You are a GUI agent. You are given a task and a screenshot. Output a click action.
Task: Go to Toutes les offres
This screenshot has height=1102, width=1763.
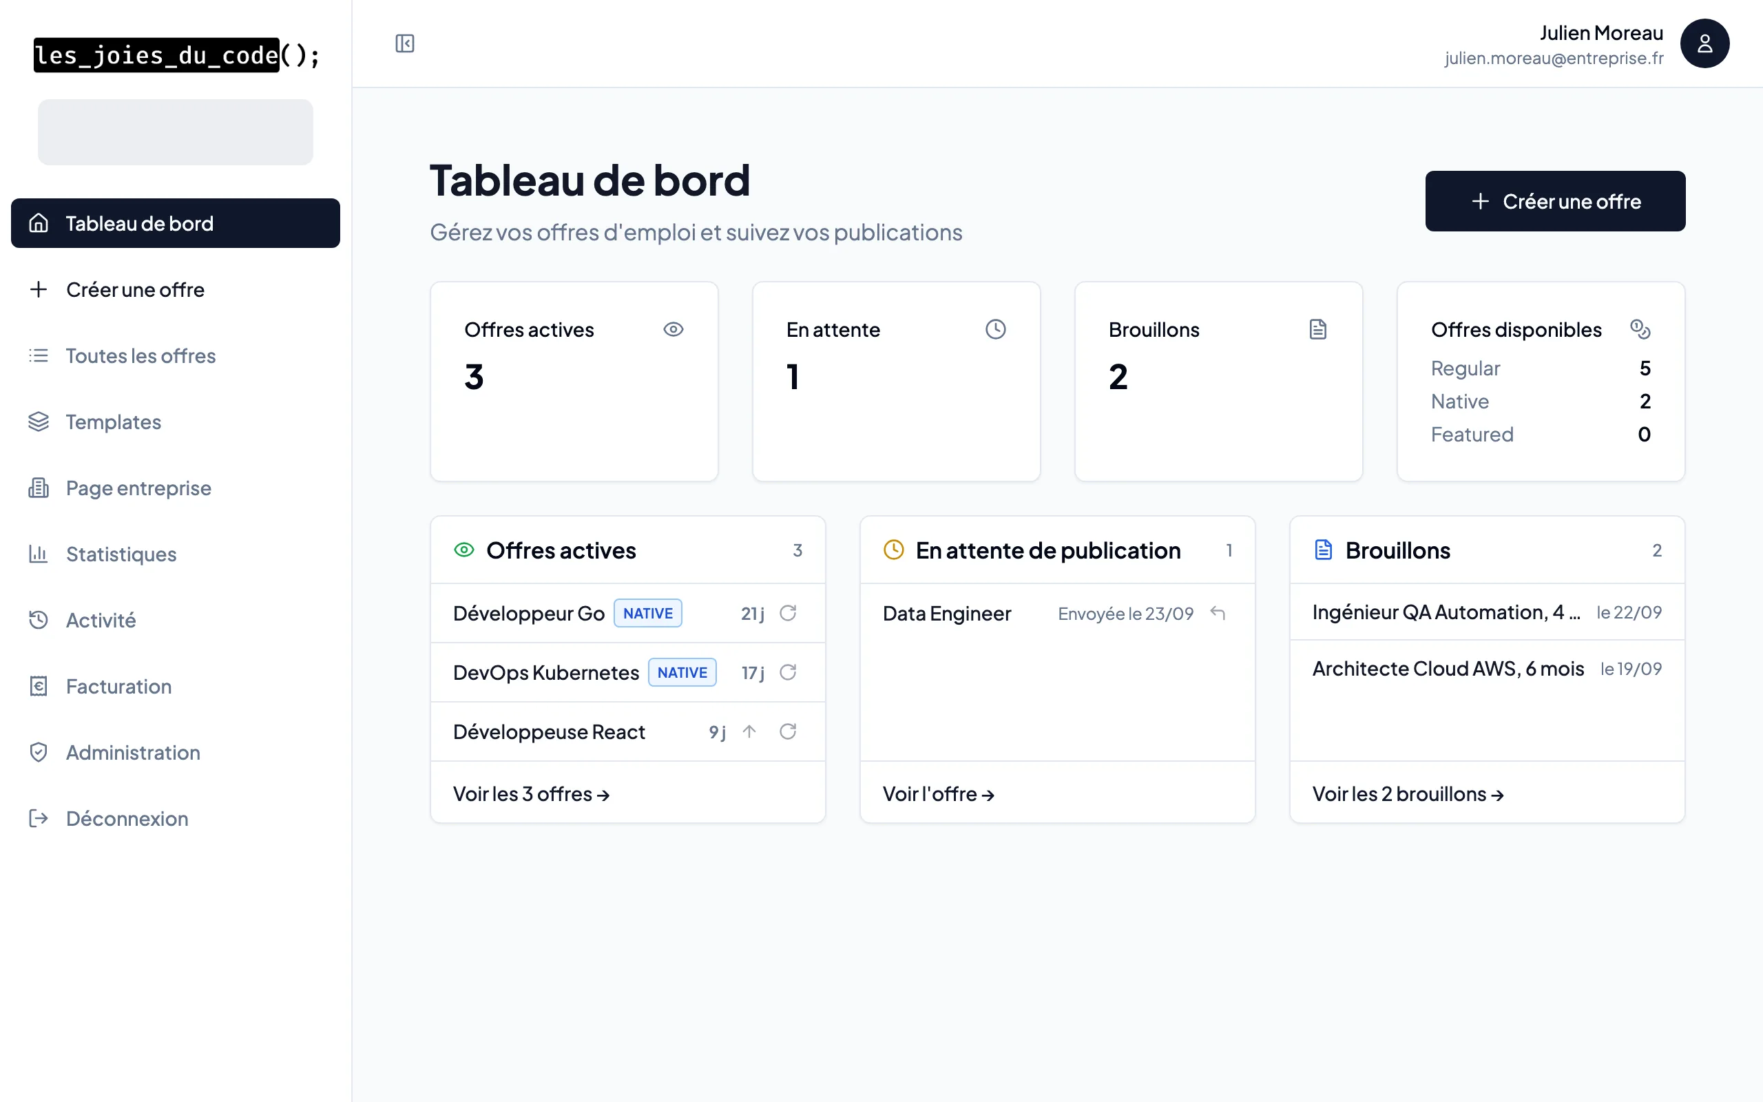pos(176,355)
